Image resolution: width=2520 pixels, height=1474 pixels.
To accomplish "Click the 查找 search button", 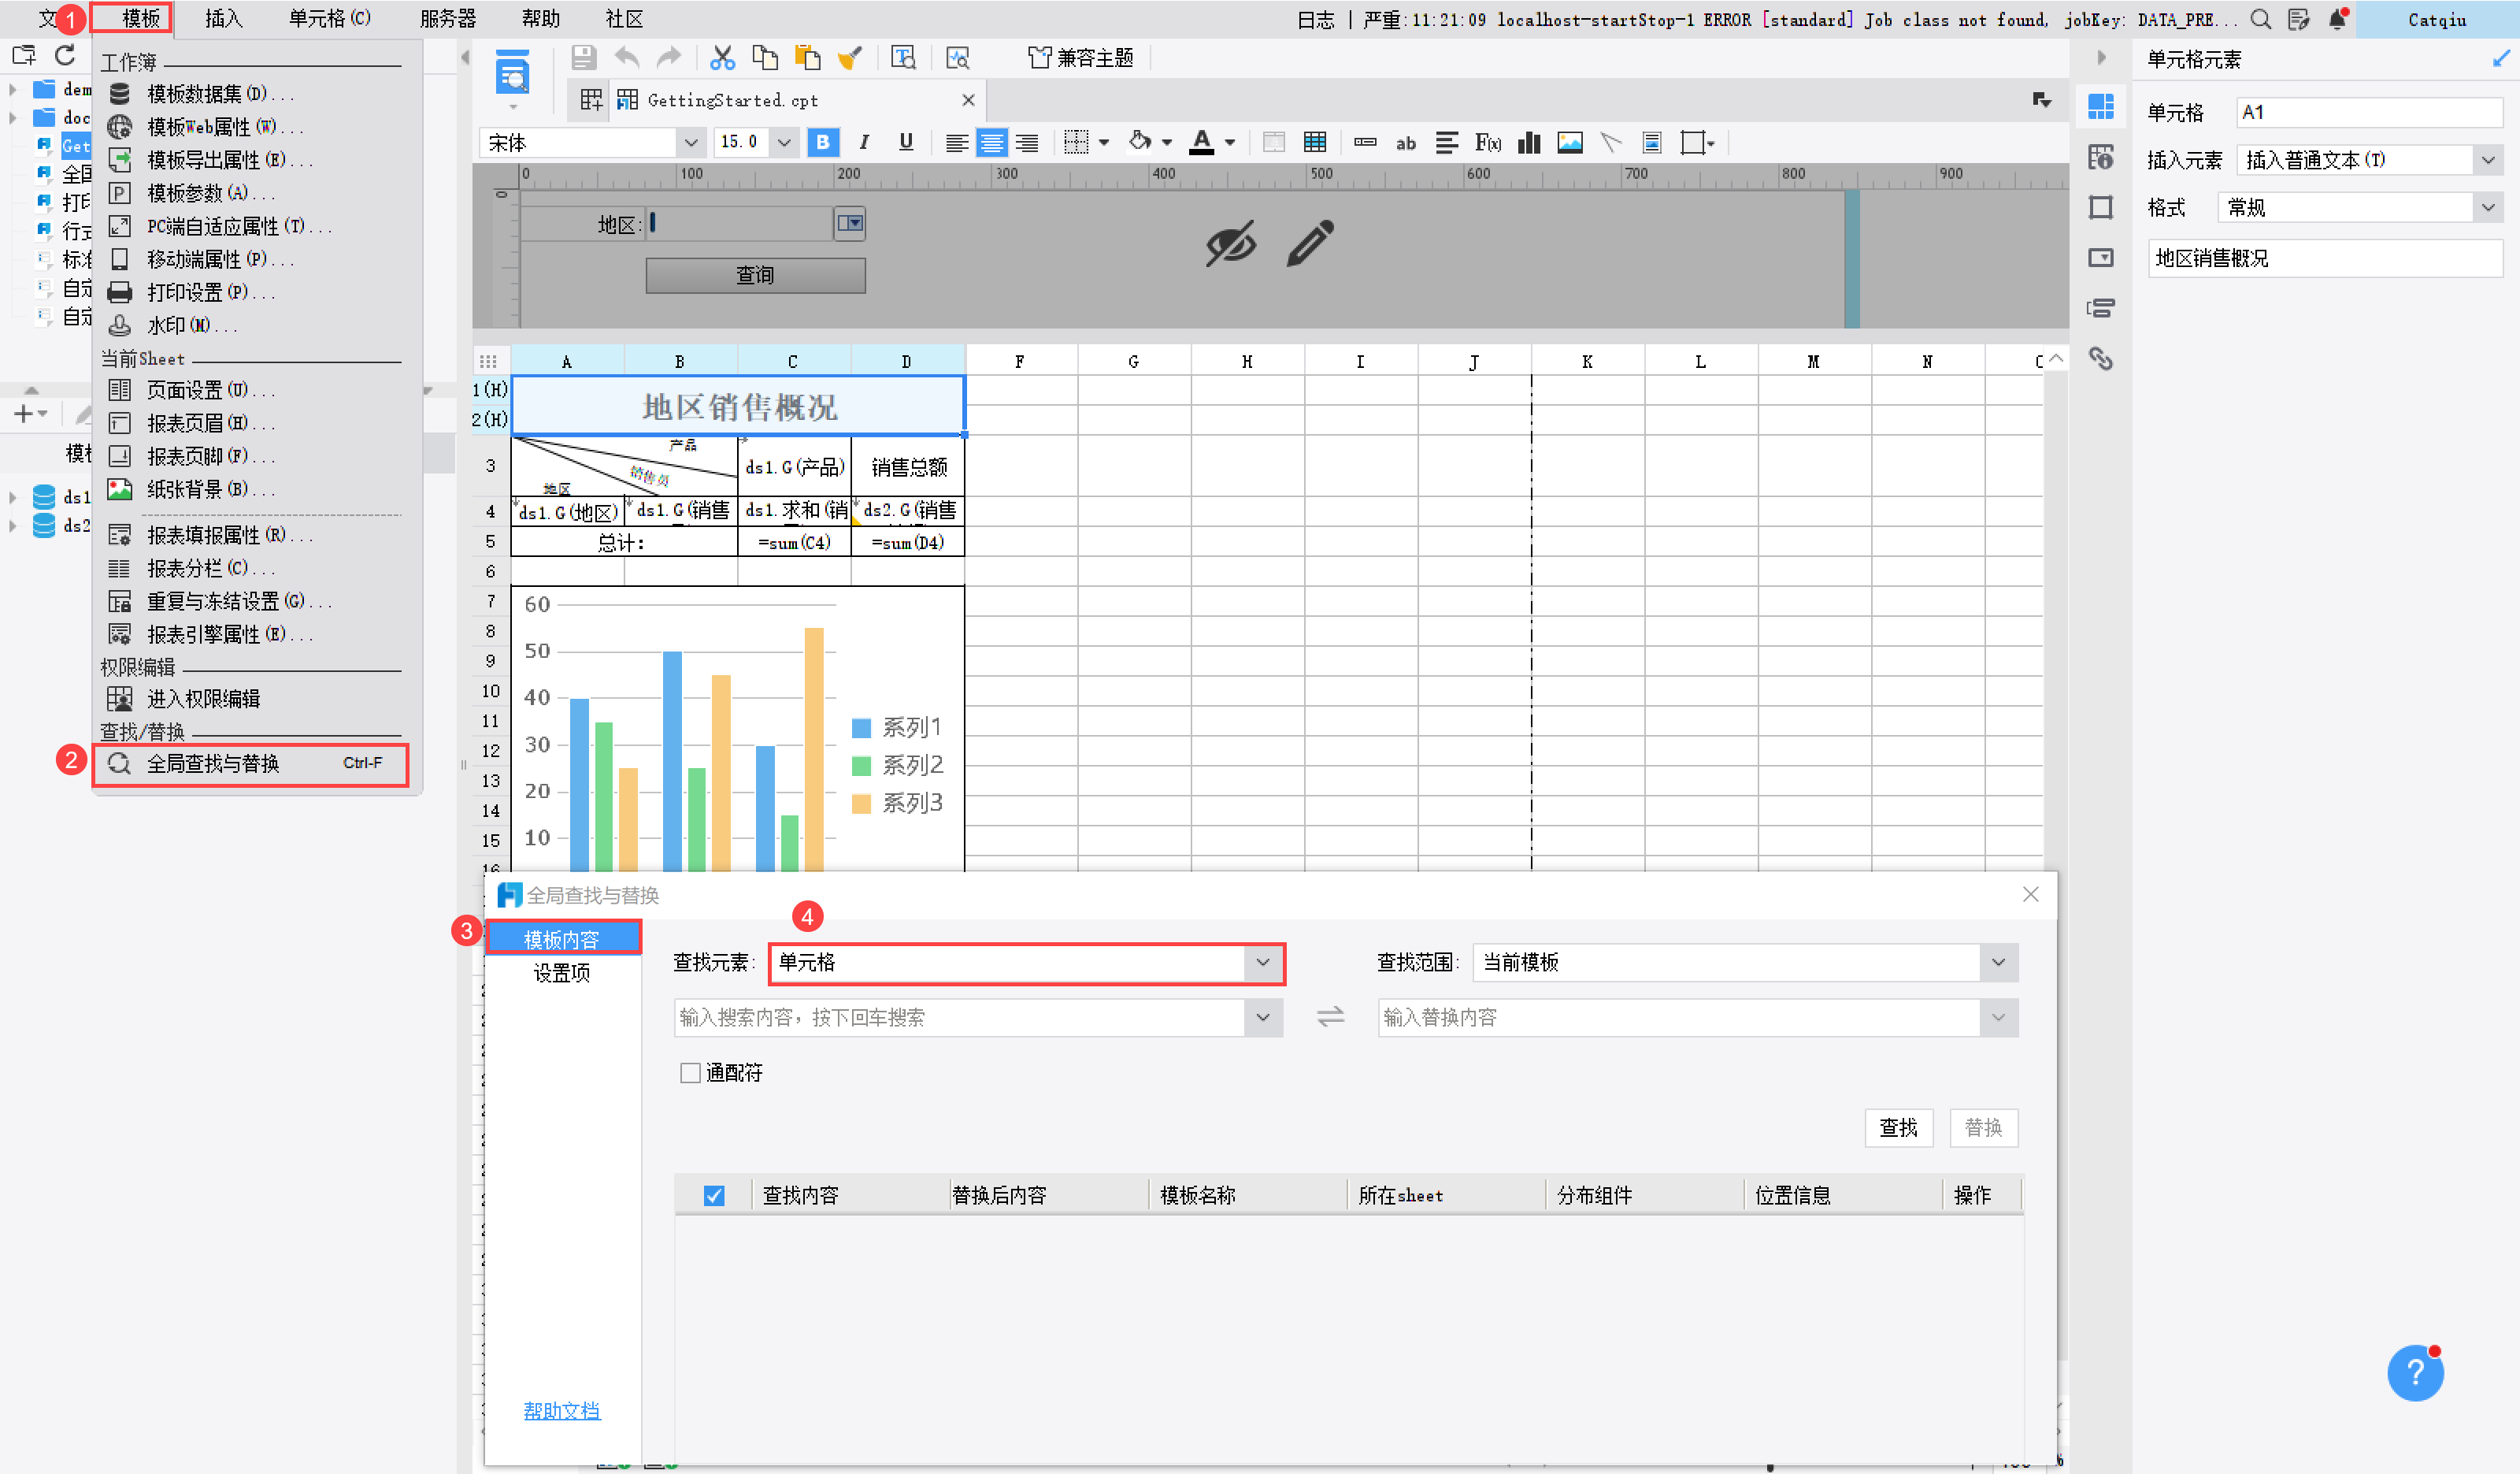I will [x=1897, y=1128].
